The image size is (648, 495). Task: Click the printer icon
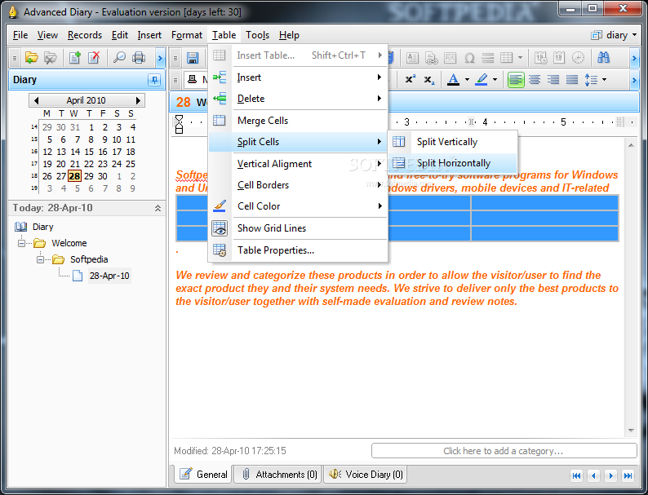pos(139,57)
